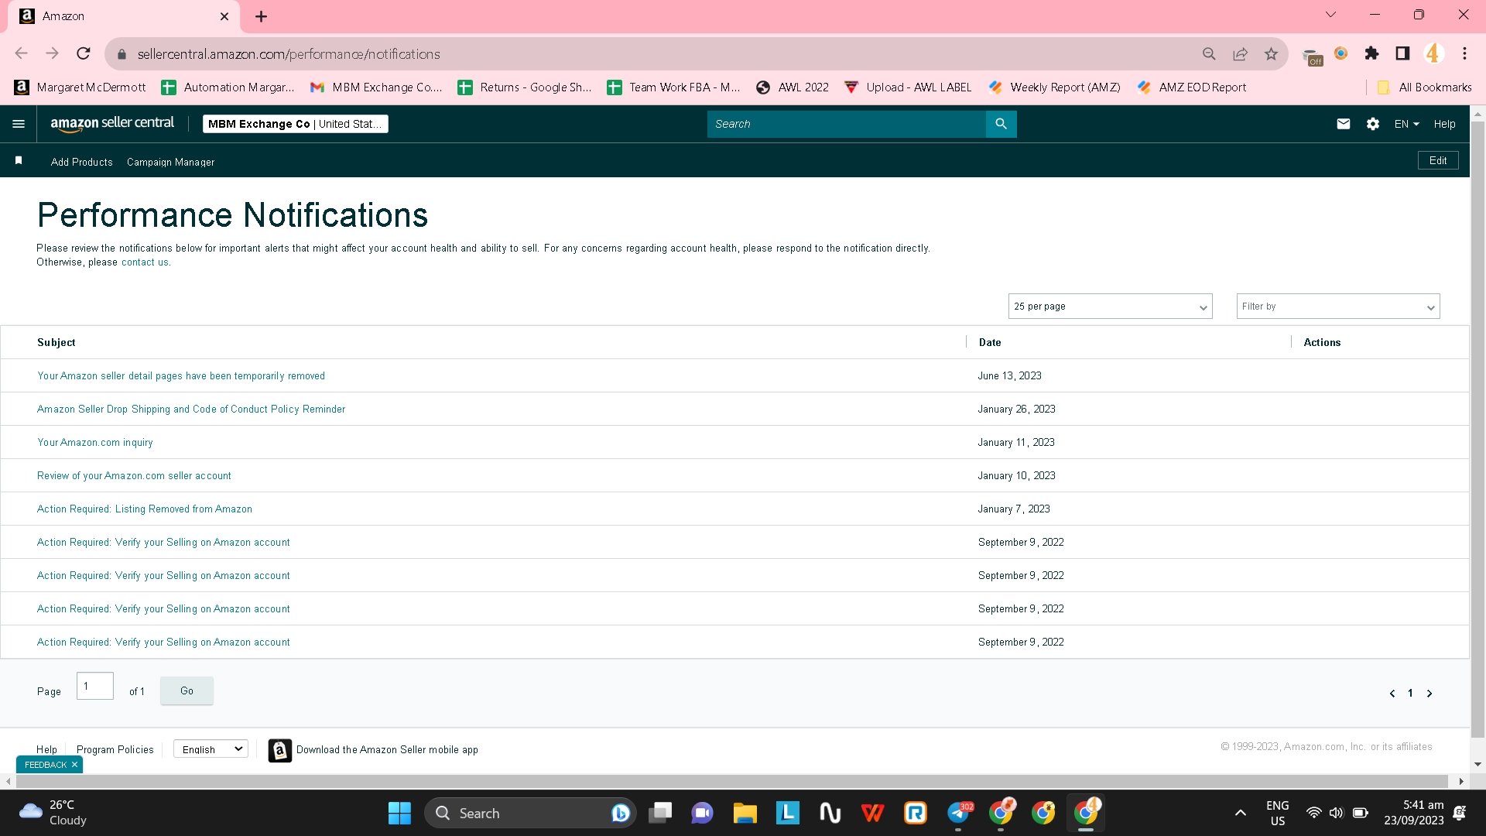Click the page number input field
This screenshot has height=836, width=1486.
point(95,687)
